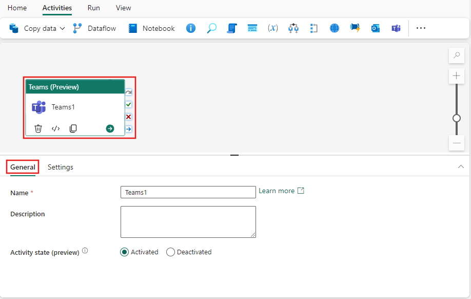Click the Teams logo in Teams1 node
This screenshot has width=471, height=299.
39,107
